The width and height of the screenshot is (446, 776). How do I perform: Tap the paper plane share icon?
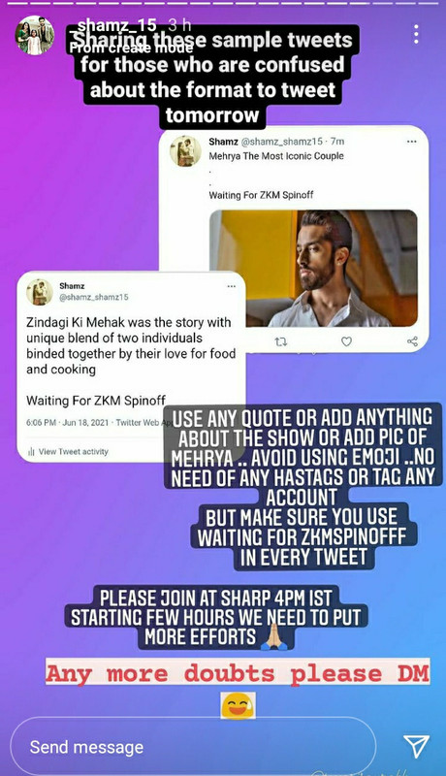click(416, 746)
